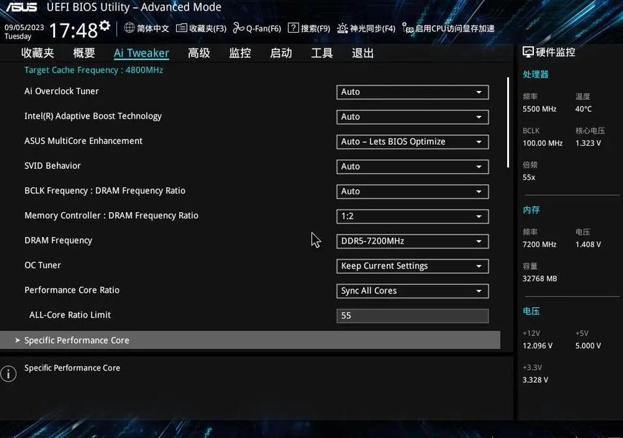The image size is (623, 438).
Task: Click the Intel(R) Adaptive Boost Technology label
Action: click(x=93, y=116)
